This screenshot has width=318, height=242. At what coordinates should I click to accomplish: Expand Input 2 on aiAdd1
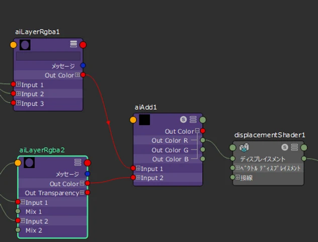(x=138, y=177)
